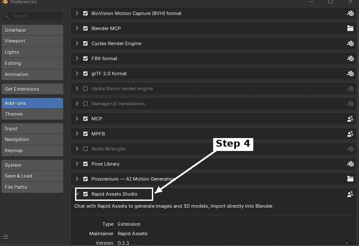Expand Hydra Storm render engine details
Image resolution: width=359 pixels, height=246 pixels.
pos(77,89)
